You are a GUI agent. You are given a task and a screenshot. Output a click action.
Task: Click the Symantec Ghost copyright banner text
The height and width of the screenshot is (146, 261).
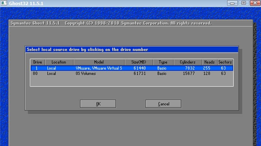tap(111, 23)
